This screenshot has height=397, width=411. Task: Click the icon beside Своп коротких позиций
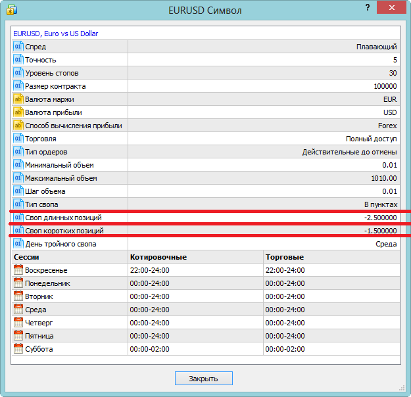point(18,231)
